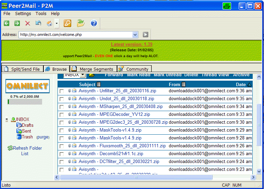This screenshot has width=264, height=189.
Task: Click the purge link next to Trash
Action: coord(43,137)
